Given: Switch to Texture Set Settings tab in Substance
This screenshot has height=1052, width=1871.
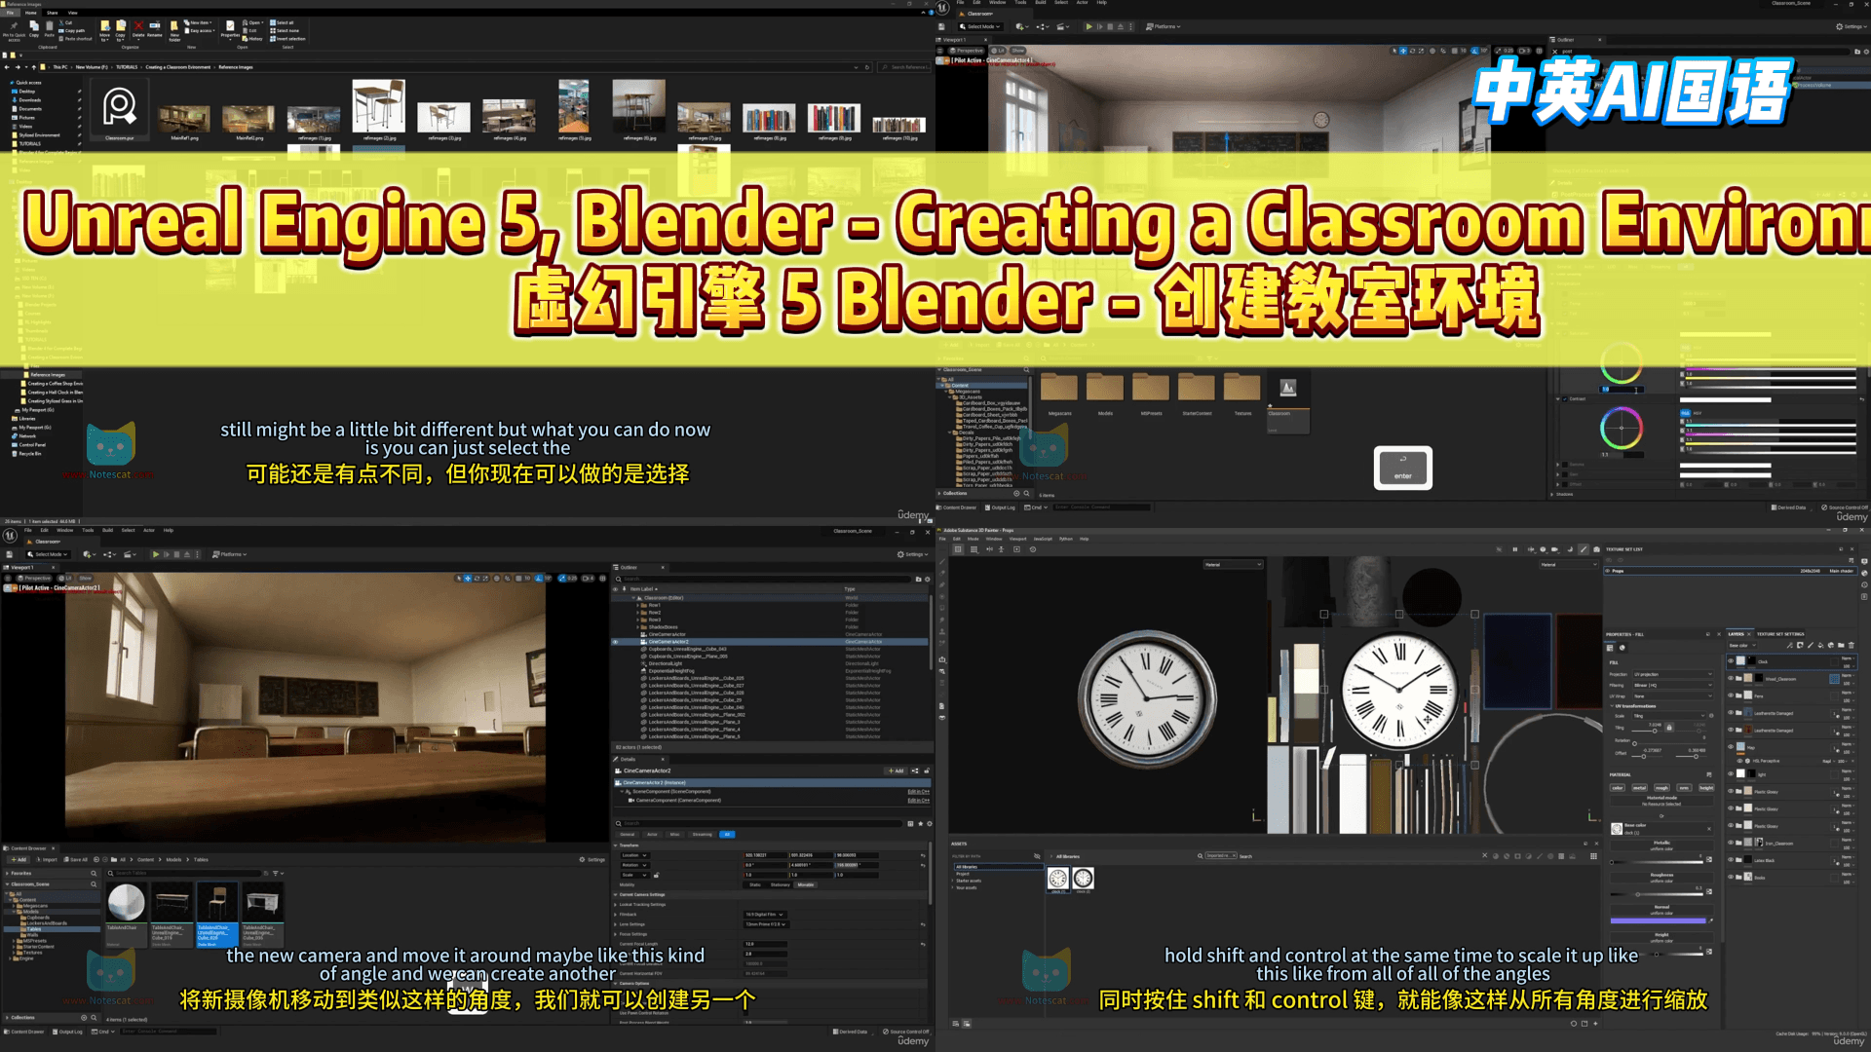Looking at the screenshot, I should 1779,634.
